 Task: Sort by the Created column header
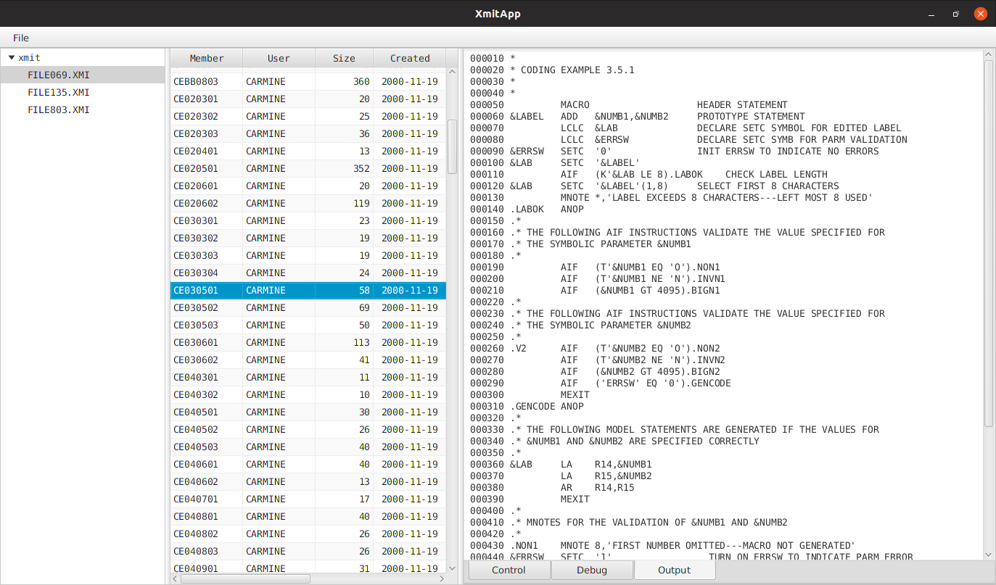[410, 58]
